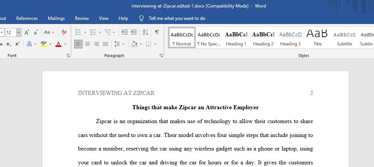Viewport: 374px width, 167px height.
Task: Decrease font size with Shrink Font icon
Action: 36,32
